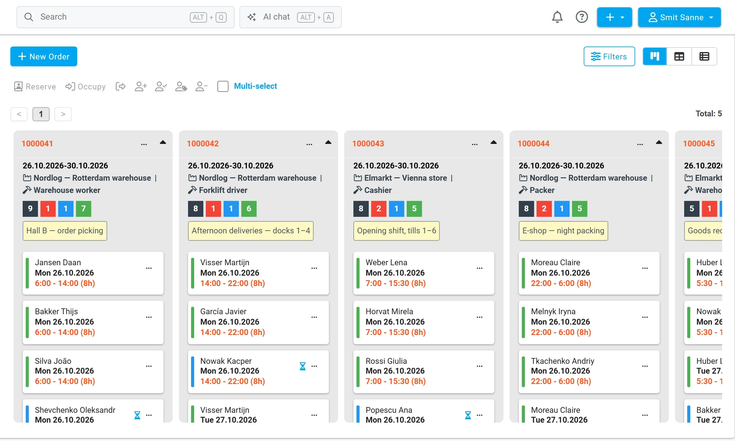Open the blue plus dropdown menu
Screen dimensions: 735x441
pyautogui.click(x=614, y=17)
